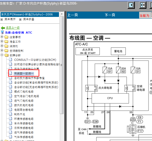Expand the 注意事项 folder node
The image size is (152, 141).
coord(2,37)
